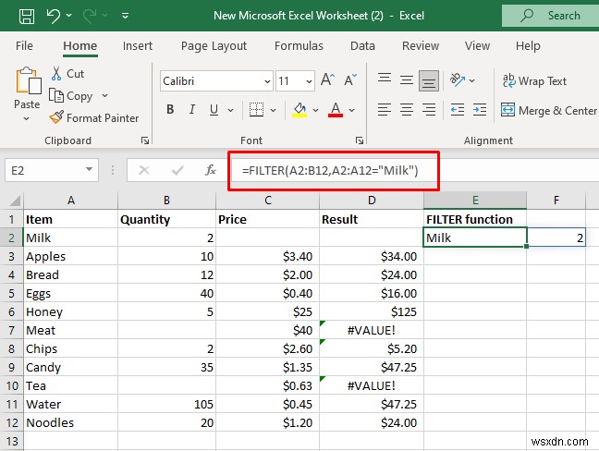Apply red Font Color
Viewport: 599px width, 451px height.
(x=336, y=110)
